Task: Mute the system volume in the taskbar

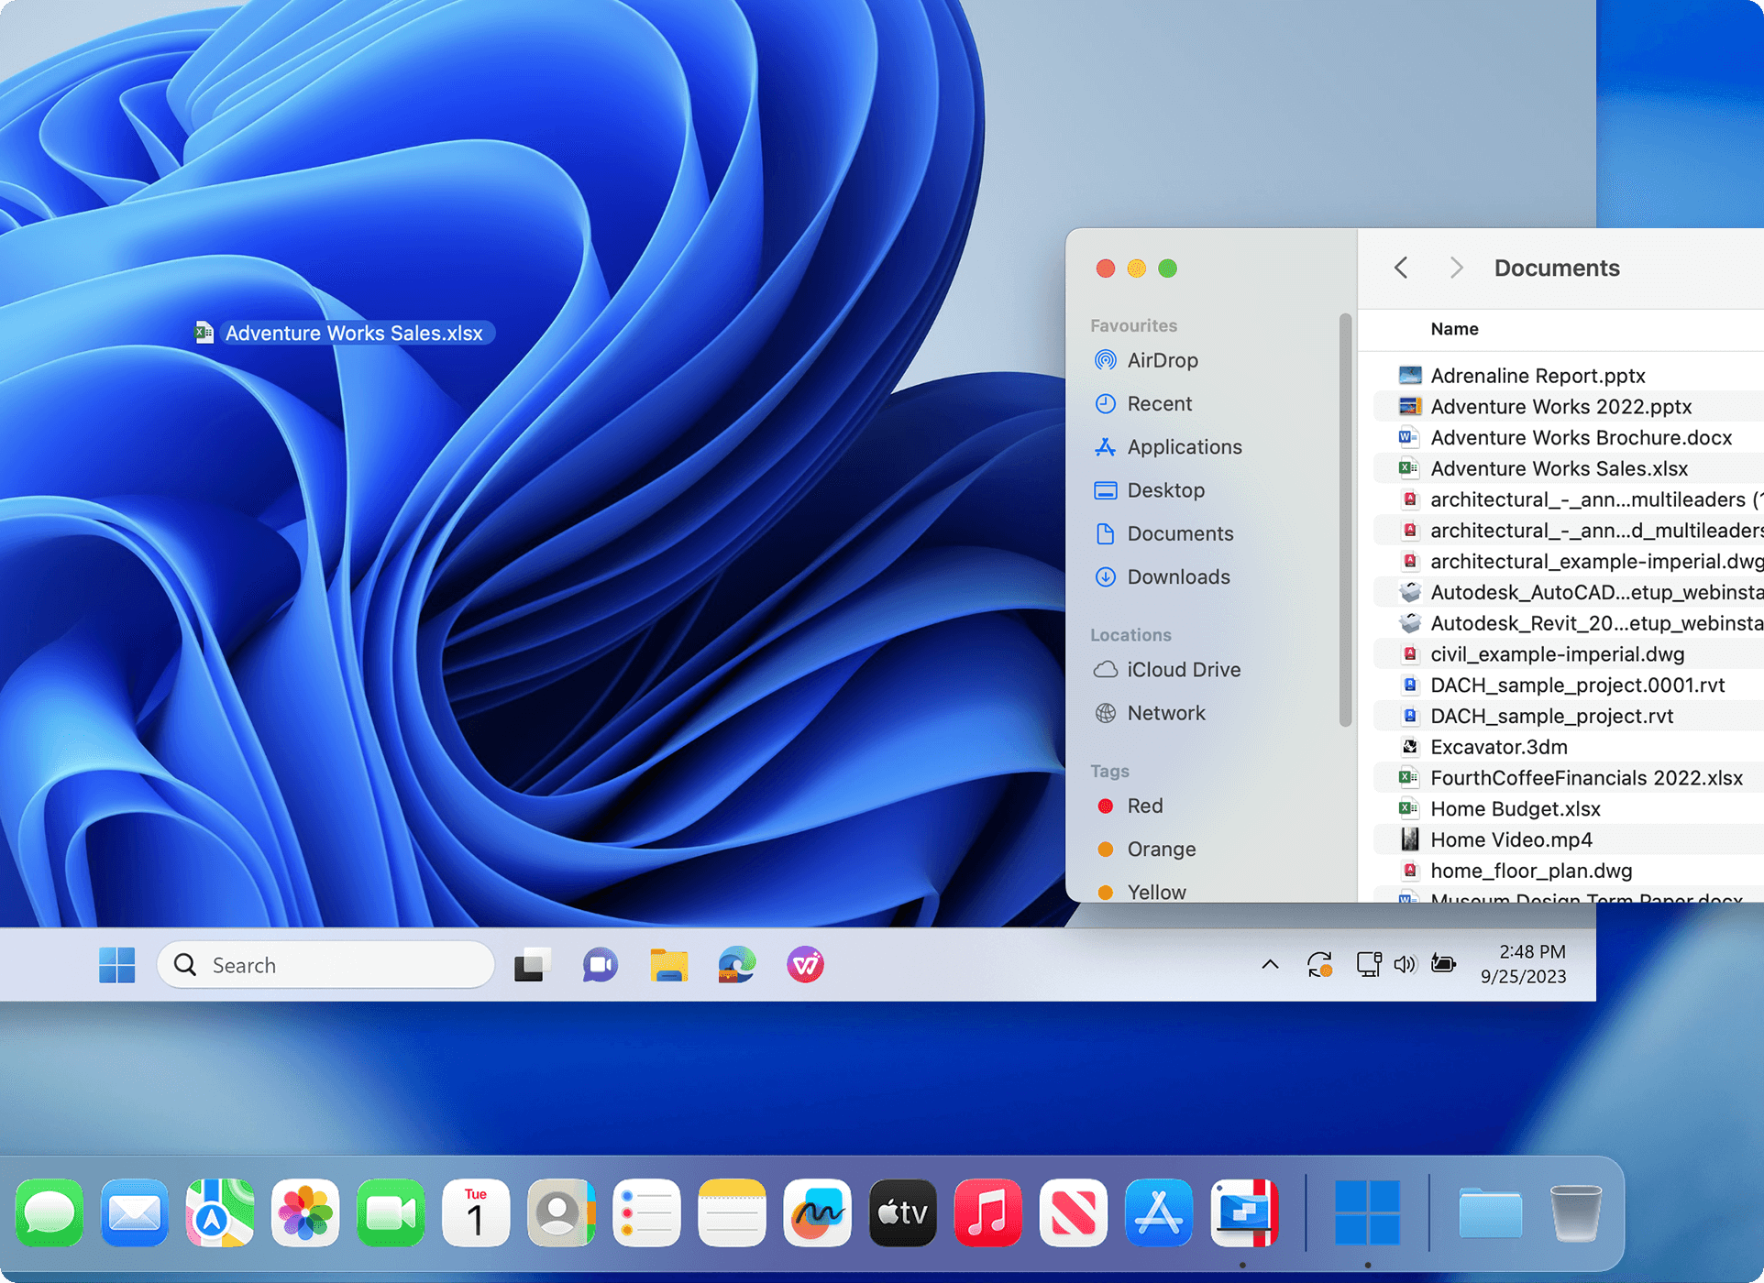Action: pos(1406,964)
